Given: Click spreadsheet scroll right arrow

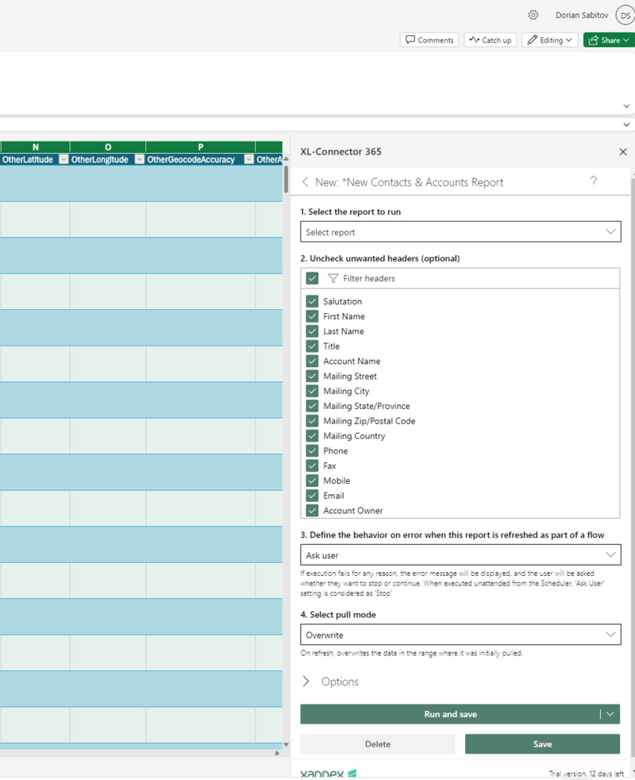Looking at the screenshot, I should (x=278, y=753).
